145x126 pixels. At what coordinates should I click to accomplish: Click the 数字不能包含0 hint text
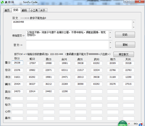point(38,18)
